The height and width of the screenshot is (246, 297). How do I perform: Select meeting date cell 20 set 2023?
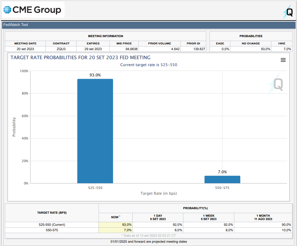pos(25,49)
